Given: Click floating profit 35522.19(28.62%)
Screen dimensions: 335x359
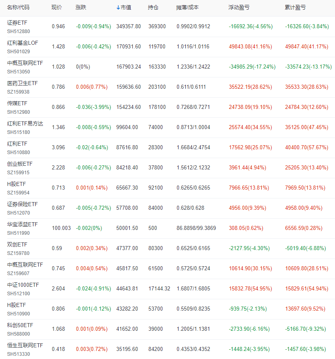Looking at the screenshot, I should click(x=251, y=87).
